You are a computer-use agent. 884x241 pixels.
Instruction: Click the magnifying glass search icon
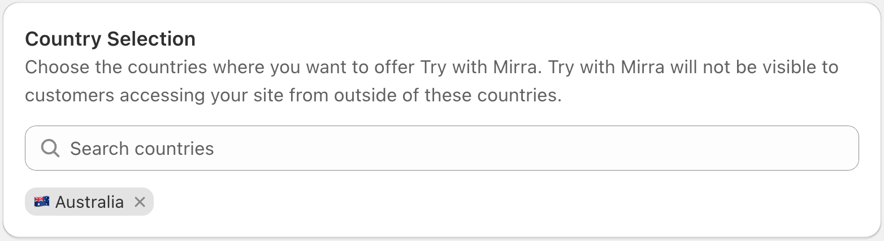(50, 148)
